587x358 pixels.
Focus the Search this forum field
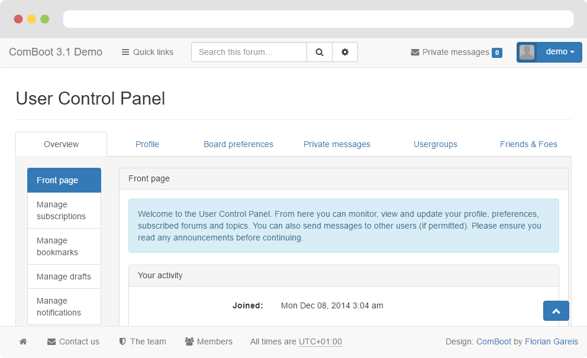tap(249, 52)
